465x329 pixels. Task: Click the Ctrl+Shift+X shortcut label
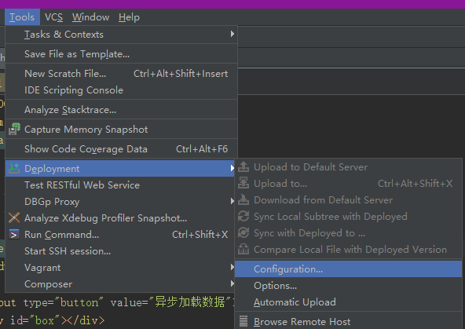[x=200, y=235]
